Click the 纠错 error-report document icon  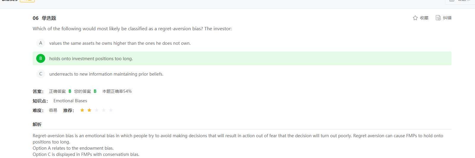tap(438, 18)
